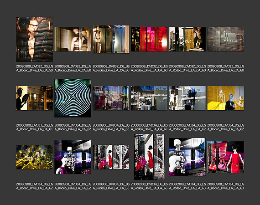Open the tall portrait red dress window photo
This screenshot has width=260, height=205.
(x=149, y=157)
